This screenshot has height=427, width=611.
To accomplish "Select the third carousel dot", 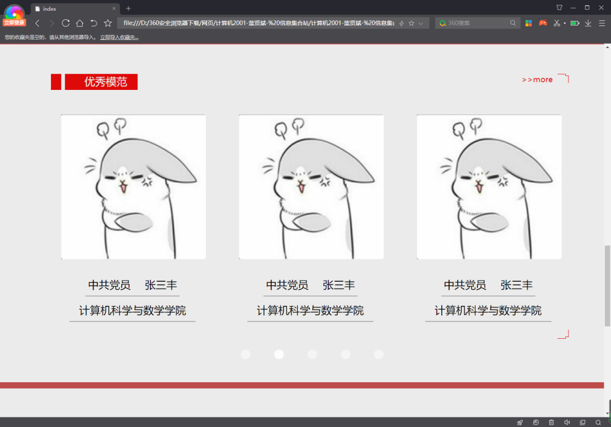I will (312, 354).
